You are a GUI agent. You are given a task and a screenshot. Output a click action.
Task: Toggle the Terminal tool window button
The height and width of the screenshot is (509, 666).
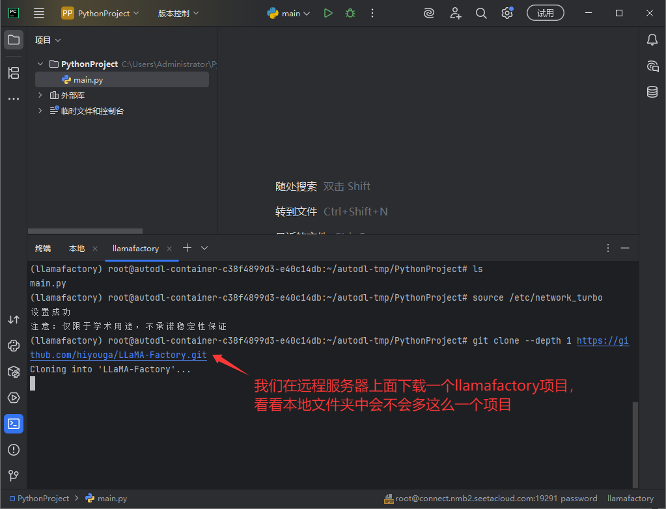[14, 424]
